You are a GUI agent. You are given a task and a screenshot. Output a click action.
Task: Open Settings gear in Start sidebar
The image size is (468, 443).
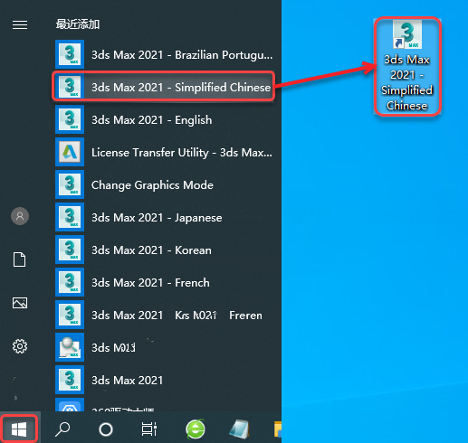[x=20, y=346]
